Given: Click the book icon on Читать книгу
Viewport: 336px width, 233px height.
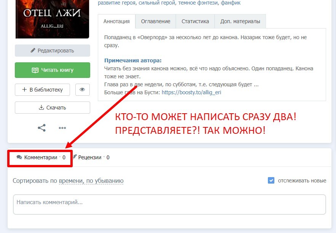Looking at the screenshot, I should [x=35, y=70].
